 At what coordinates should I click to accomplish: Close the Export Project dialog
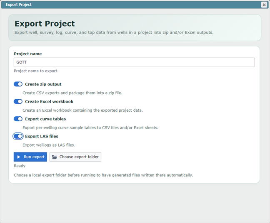pos(264,5)
